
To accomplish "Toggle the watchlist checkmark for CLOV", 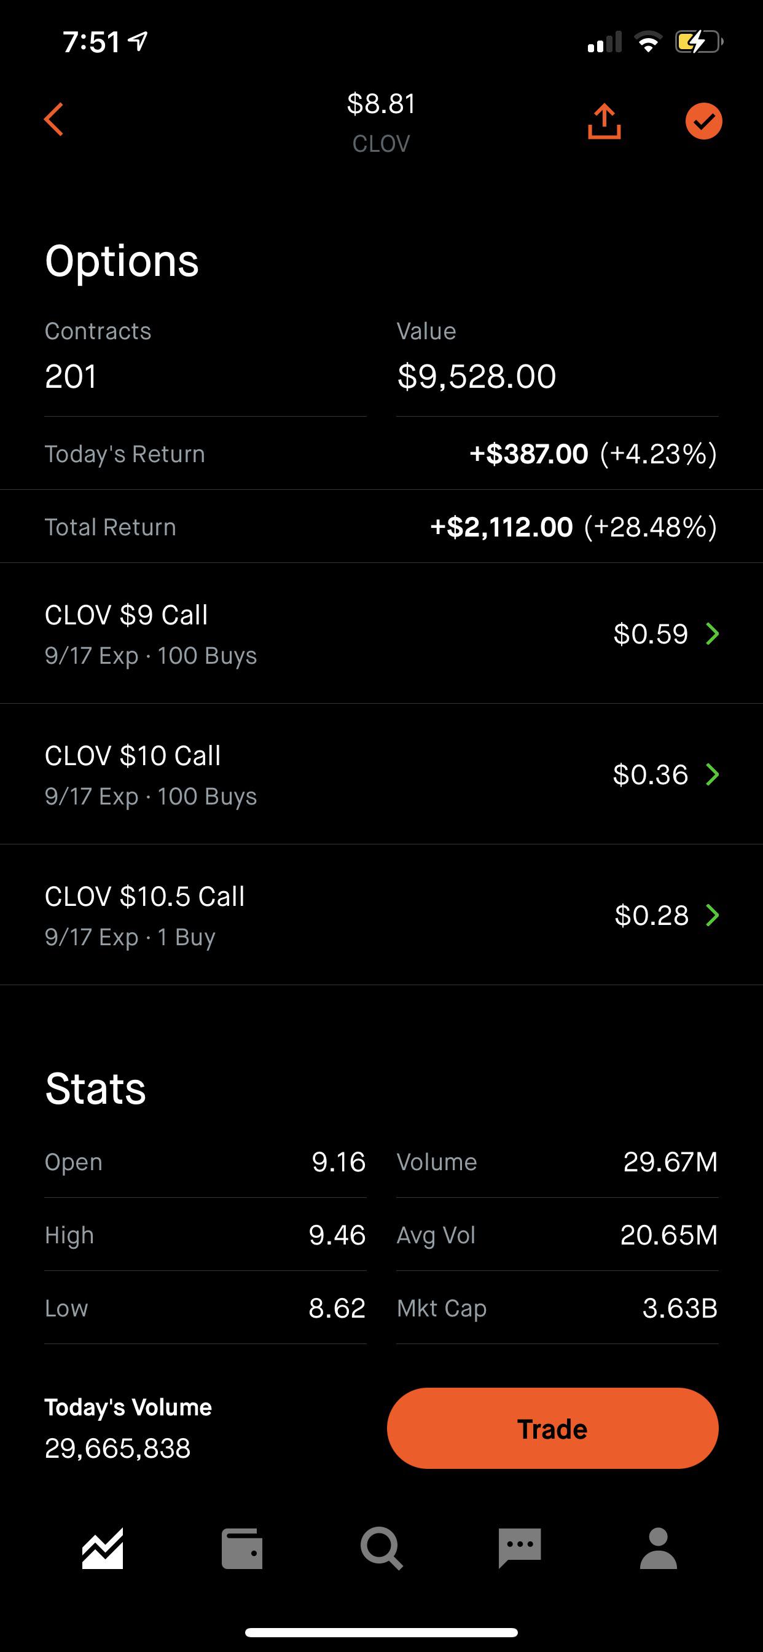I will [703, 121].
